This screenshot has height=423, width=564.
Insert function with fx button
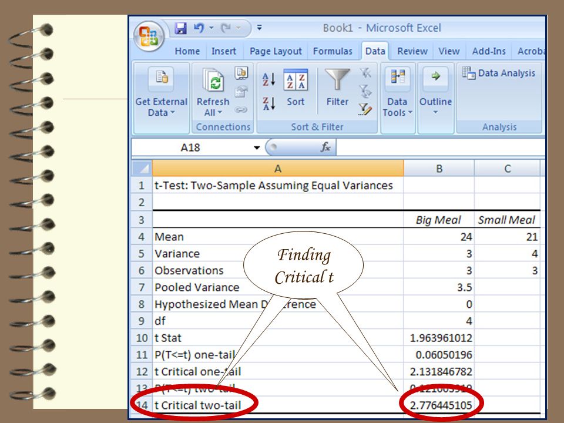pos(325,147)
